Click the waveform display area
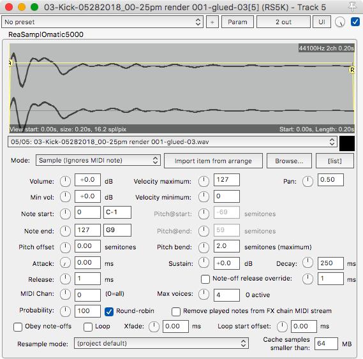 pyautogui.click(x=182, y=88)
